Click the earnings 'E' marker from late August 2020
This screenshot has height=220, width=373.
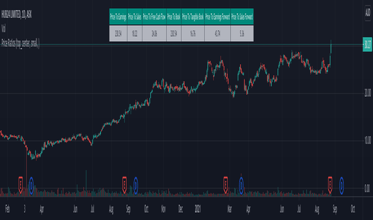click(x=124, y=185)
